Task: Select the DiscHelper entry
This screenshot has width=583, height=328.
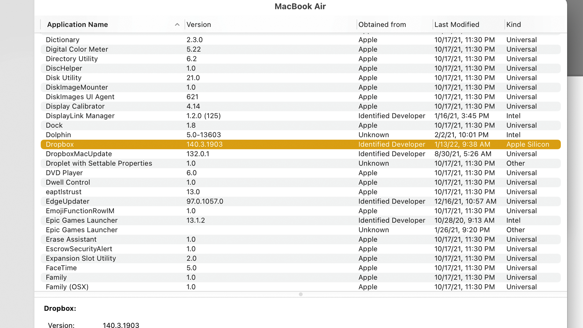Action: pos(301,68)
